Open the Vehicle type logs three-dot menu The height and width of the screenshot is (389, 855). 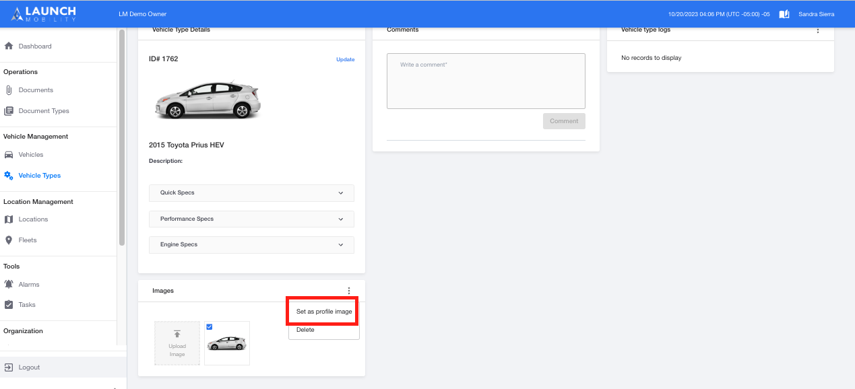(x=818, y=30)
